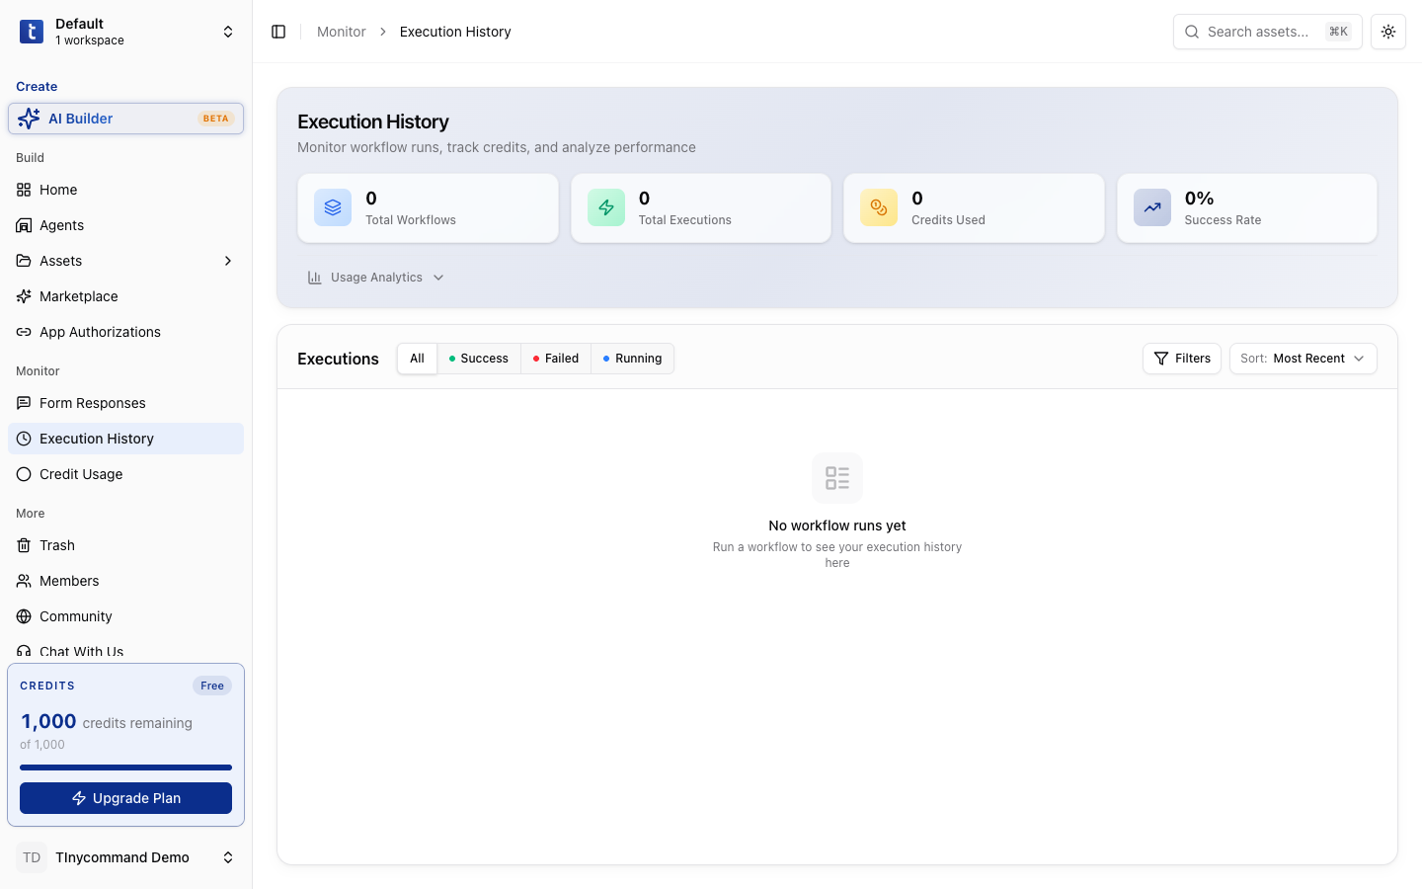
Task: Click the Tinycommand logo icon
Action: [x=32, y=32]
